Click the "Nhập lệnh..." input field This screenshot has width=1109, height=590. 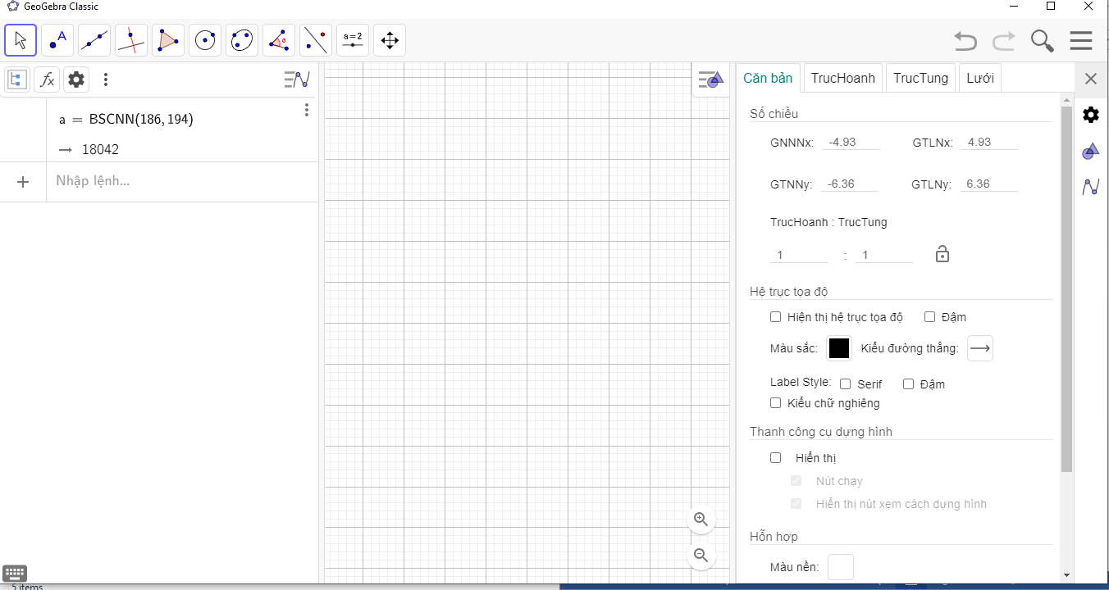tap(180, 181)
